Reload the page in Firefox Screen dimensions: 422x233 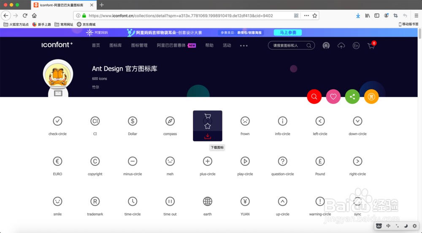coord(25,16)
